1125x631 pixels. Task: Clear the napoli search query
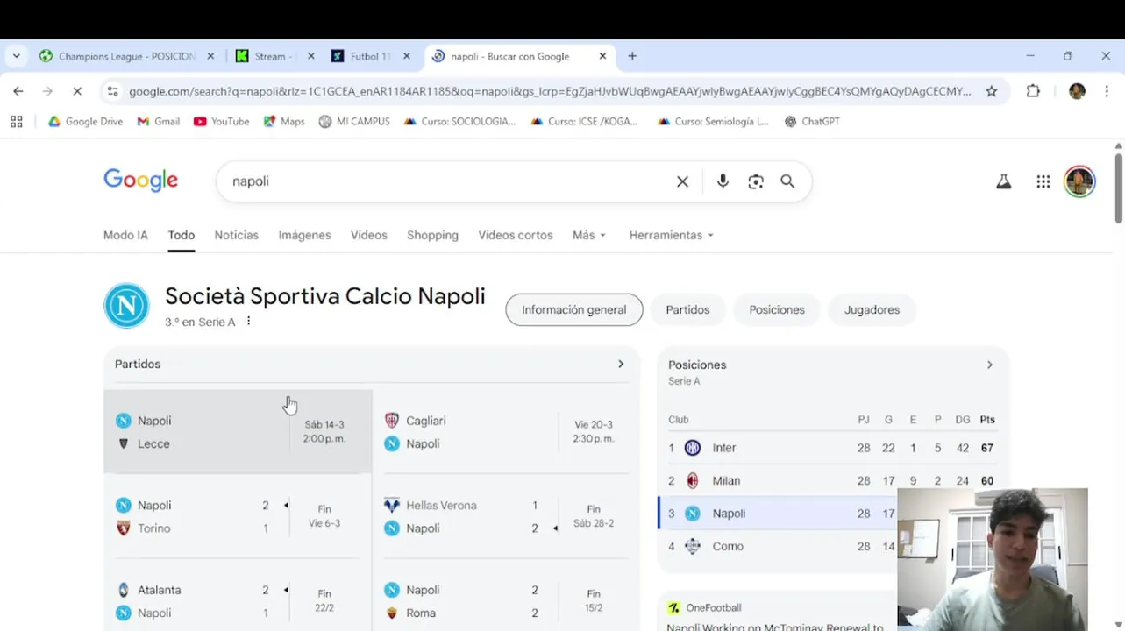tap(682, 181)
